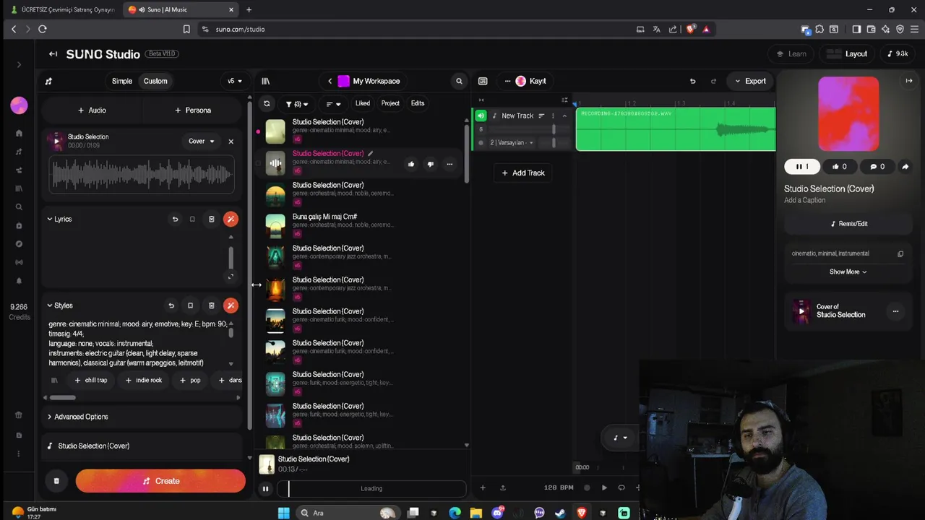This screenshot has width=925, height=520.
Task: Toggle the Liked filter
Action: pos(363,103)
